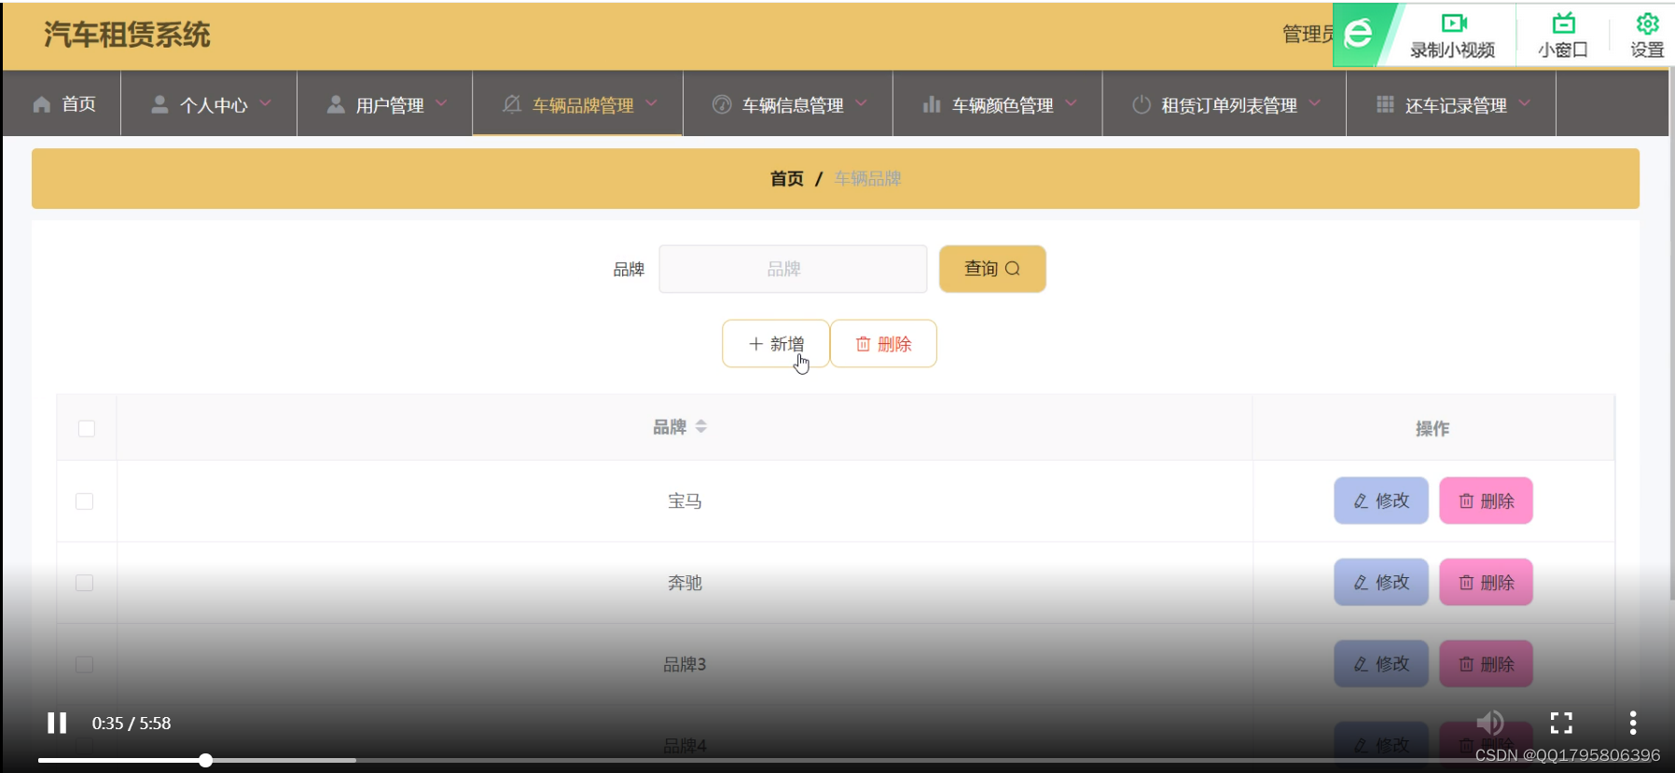Mute the video volume

pos(1490,723)
